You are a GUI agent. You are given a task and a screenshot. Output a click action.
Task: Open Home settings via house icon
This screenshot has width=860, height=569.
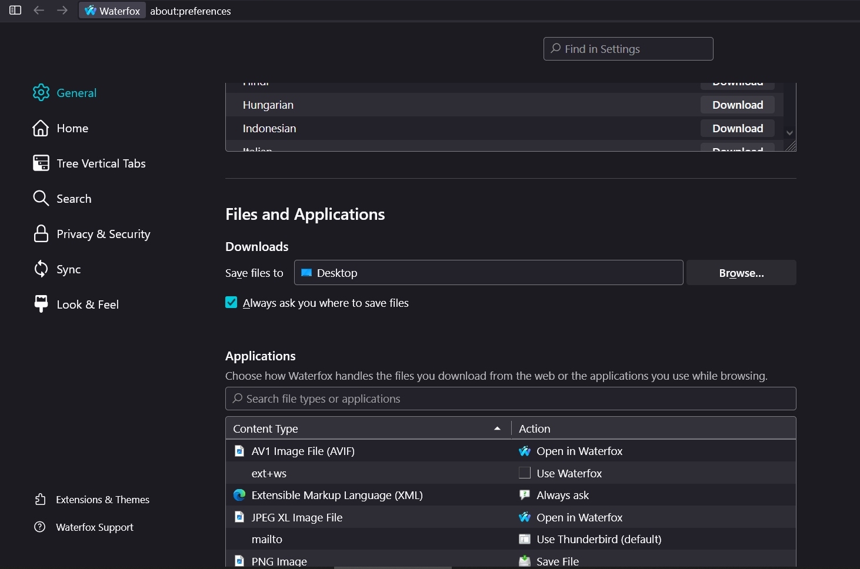pos(41,128)
